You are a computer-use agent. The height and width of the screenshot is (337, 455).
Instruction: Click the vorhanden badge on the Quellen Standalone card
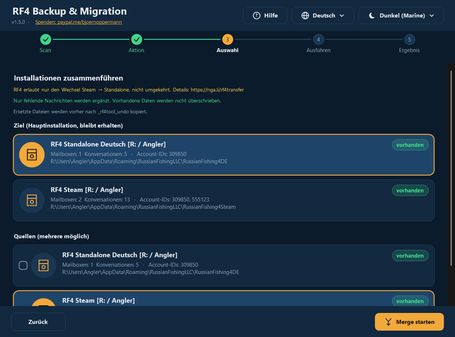[x=410, y=256]
